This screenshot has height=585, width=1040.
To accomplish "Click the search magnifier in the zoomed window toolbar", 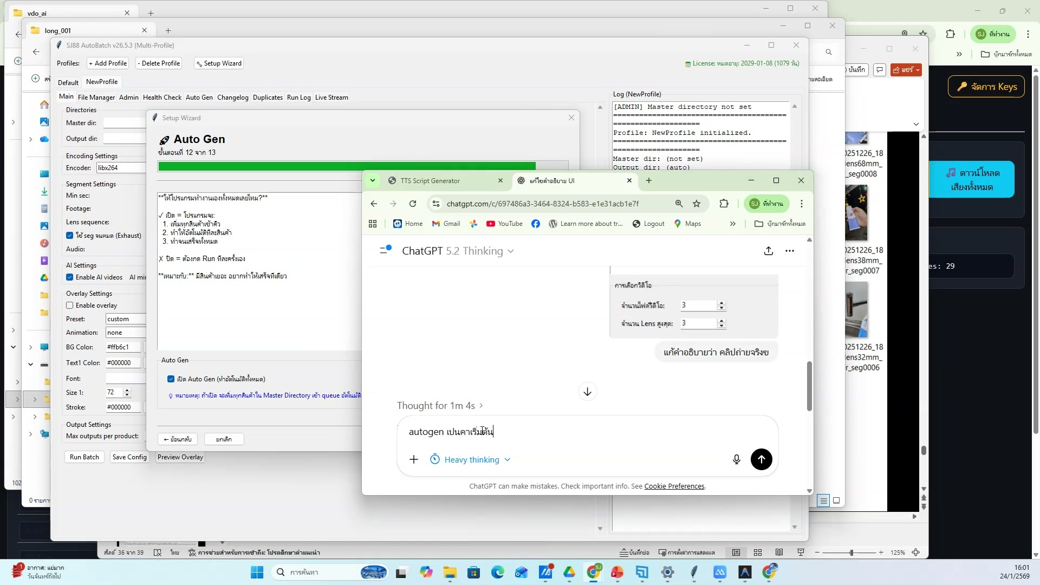I will coord(829,52).
